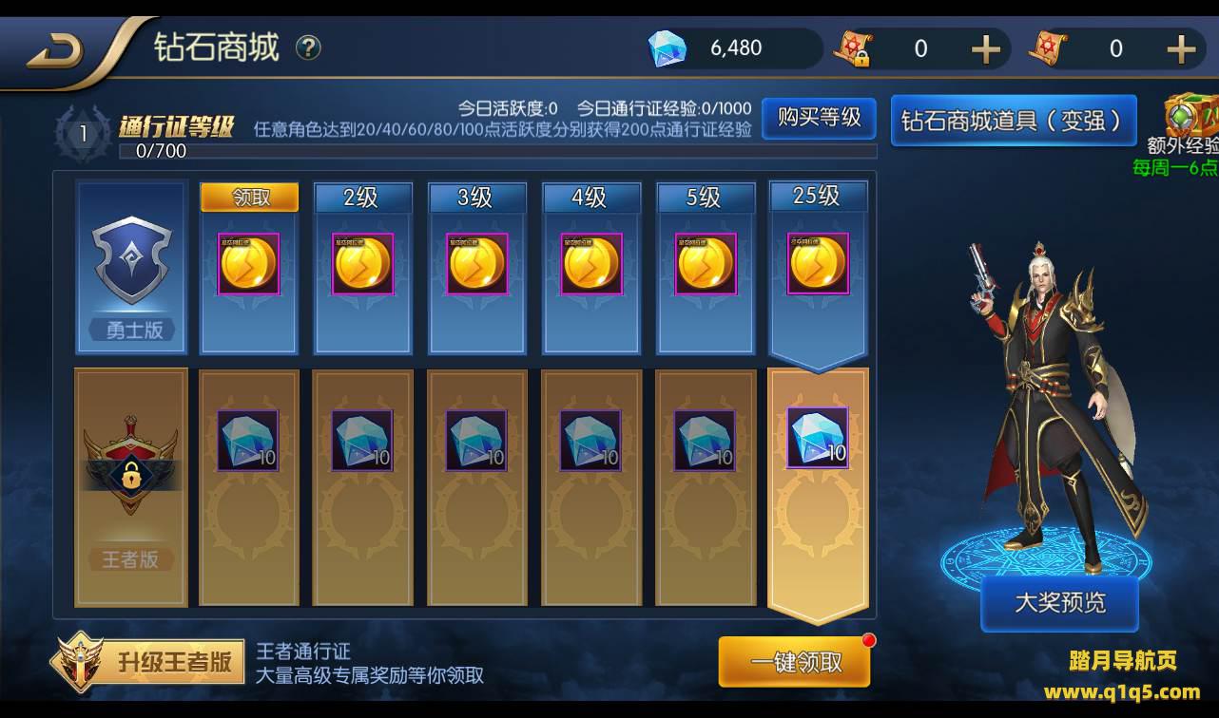Click the 一键领取 claim-all button
Image resolution: width=1219 pixels, height=718 pixels.
[795, 662]
